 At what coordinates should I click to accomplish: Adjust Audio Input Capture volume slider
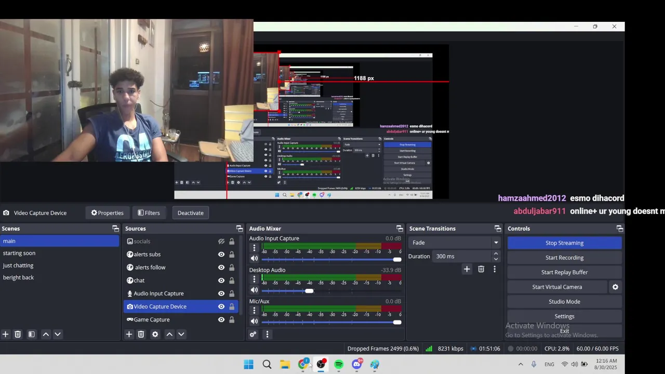pyautogui.click(x=331, y=259)
